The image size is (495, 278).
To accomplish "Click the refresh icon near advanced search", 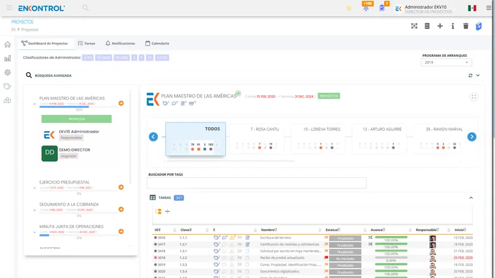I will (x=470, y=75).
